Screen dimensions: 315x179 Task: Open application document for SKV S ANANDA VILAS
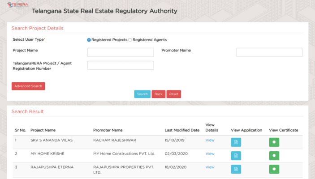(236, 142)
